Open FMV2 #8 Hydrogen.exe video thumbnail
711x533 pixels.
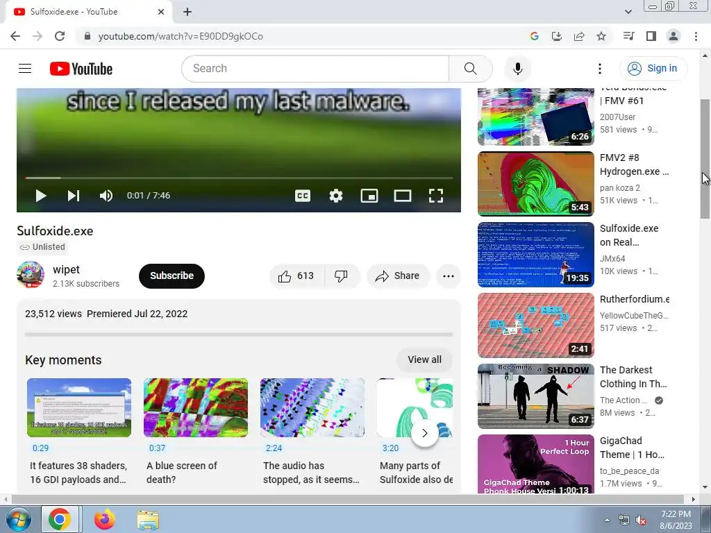pyautogui.click(x=535, y=183)
